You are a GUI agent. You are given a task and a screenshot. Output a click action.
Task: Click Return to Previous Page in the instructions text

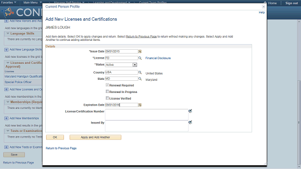141,37
